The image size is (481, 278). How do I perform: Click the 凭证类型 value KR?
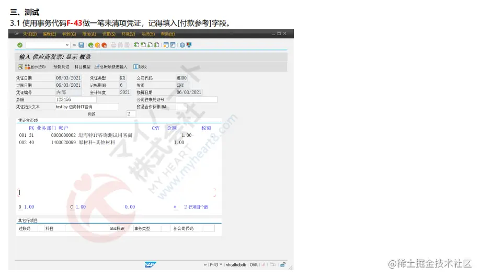[123, 78]
